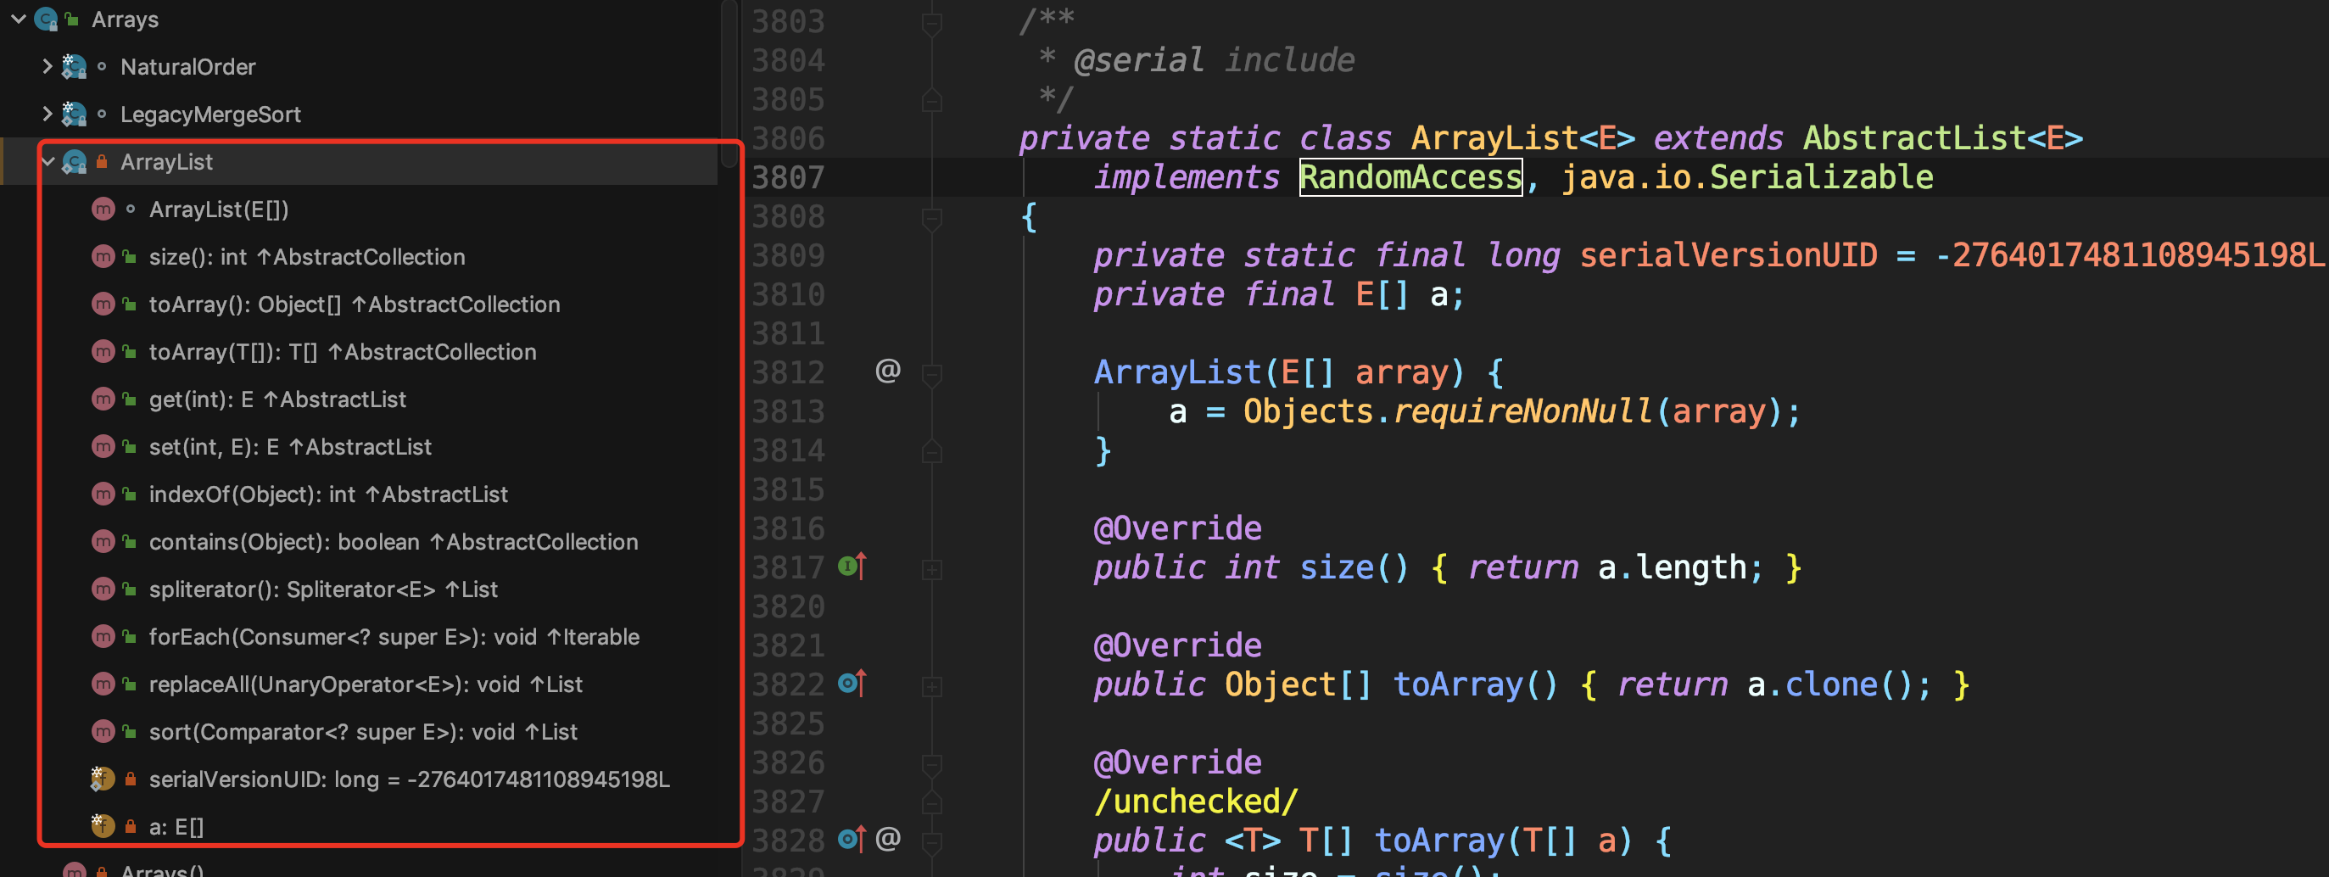
Task: Click the ArrayList class icon in structure tree
Action: tap(74, 162)
